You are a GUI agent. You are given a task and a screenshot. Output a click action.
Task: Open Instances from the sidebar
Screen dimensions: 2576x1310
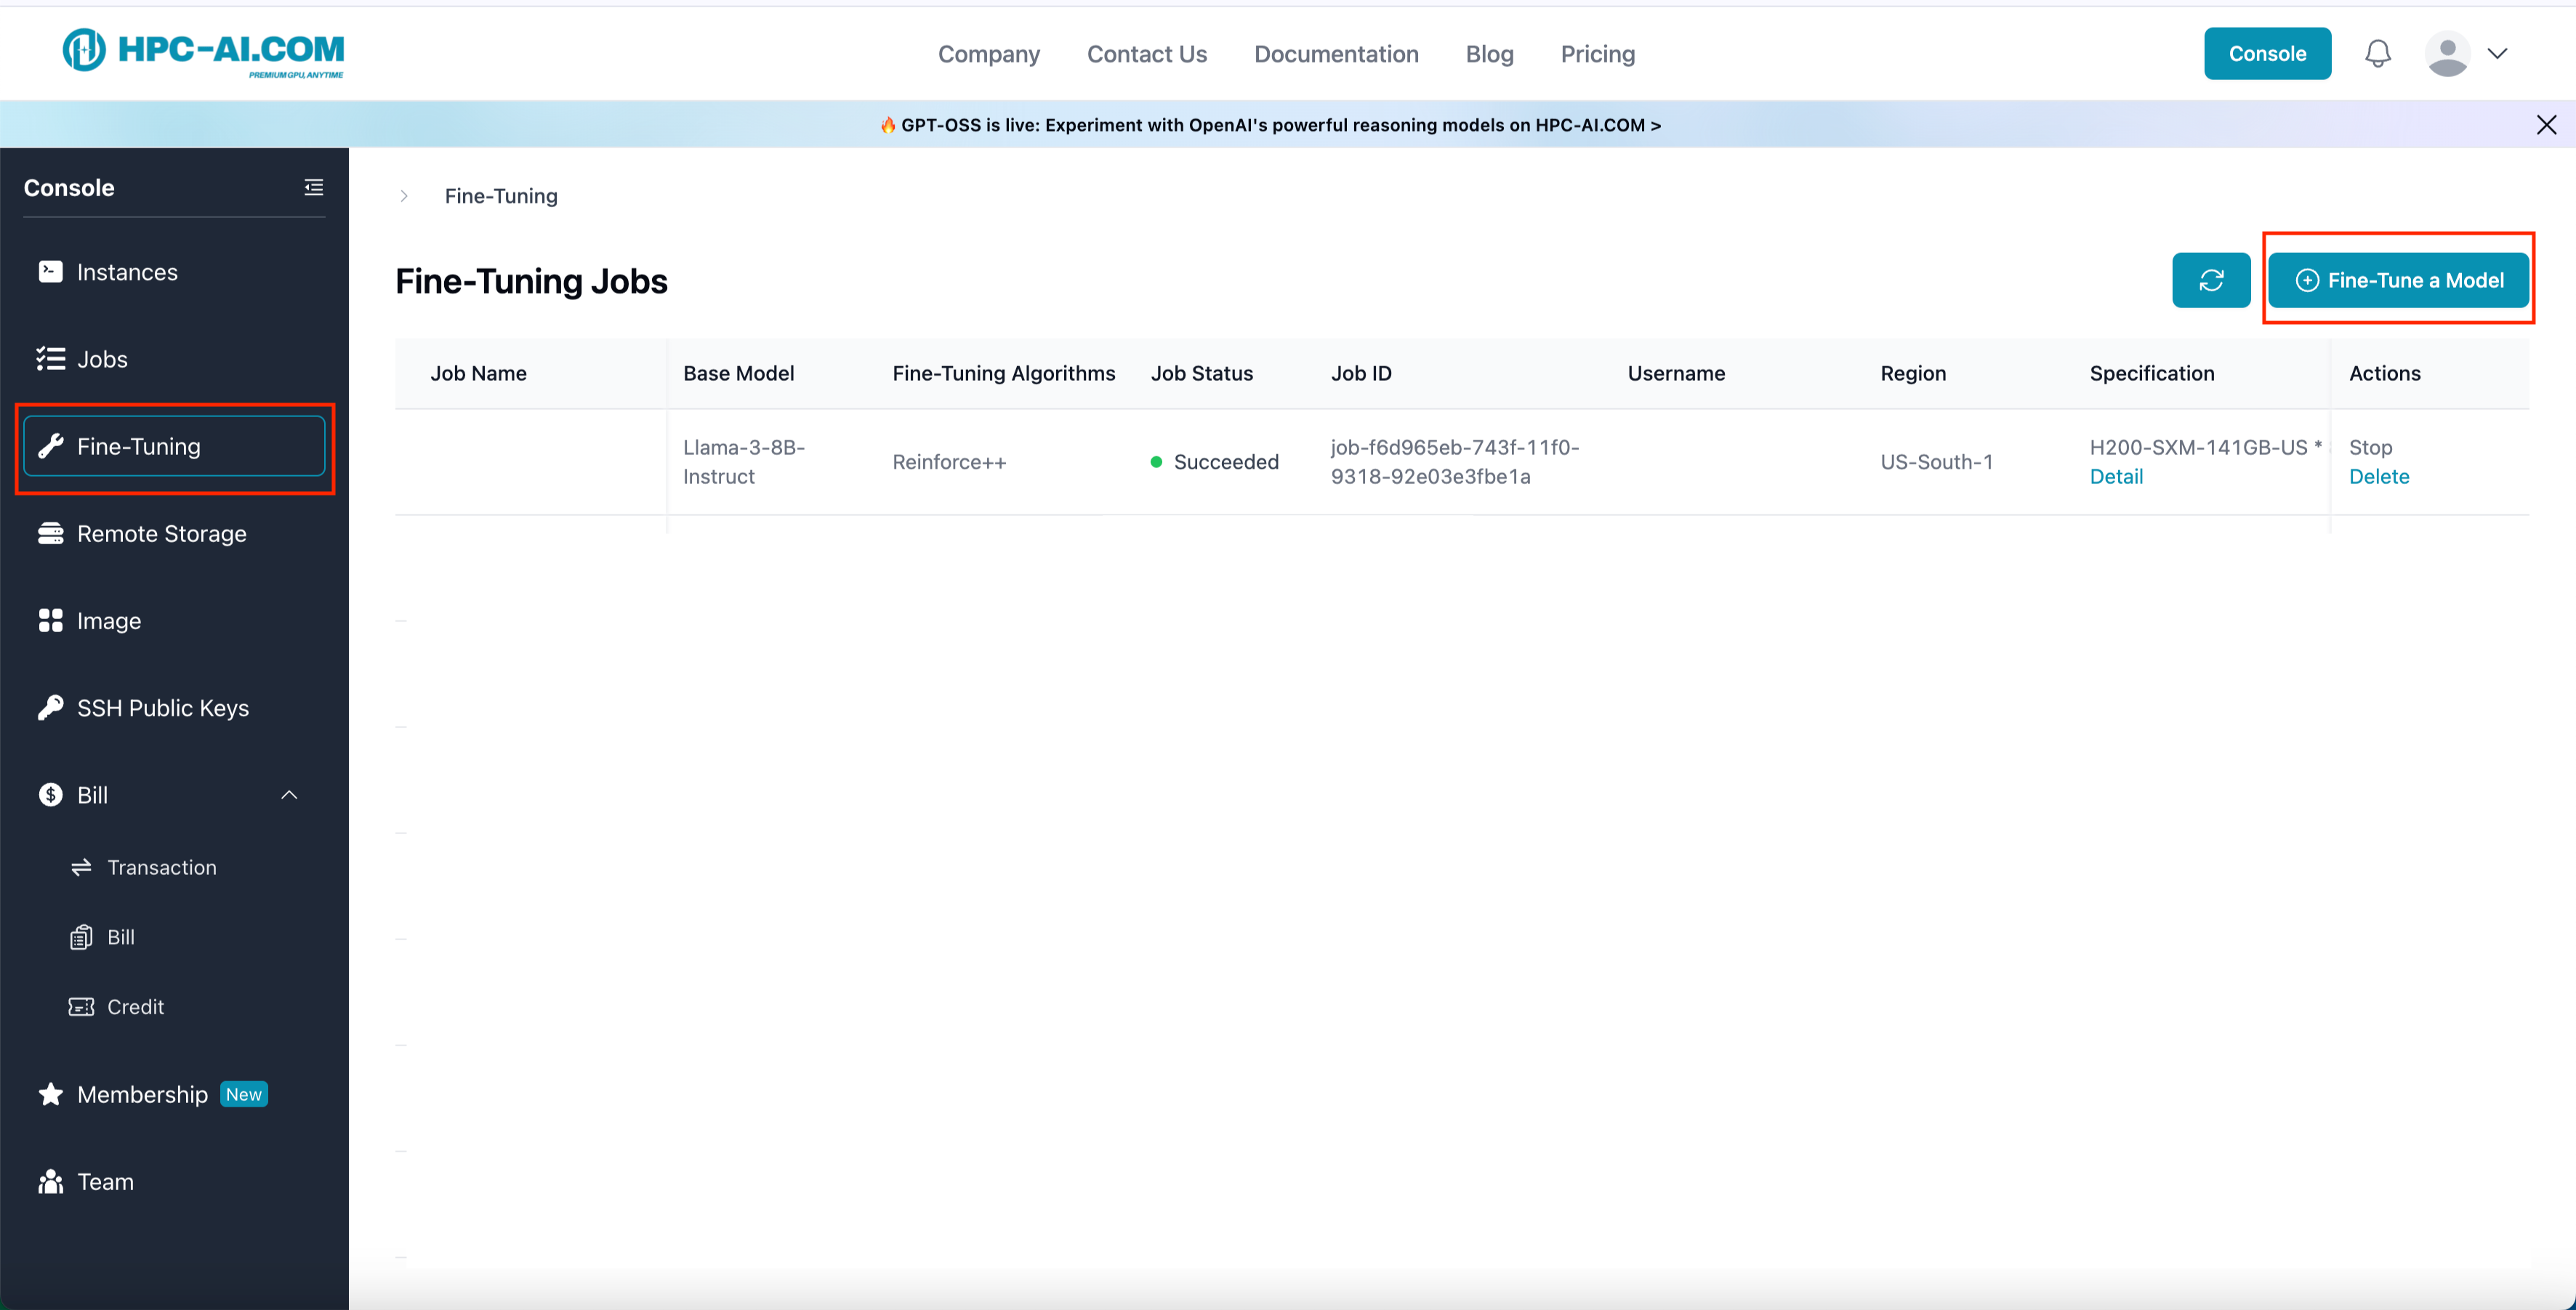127,272
